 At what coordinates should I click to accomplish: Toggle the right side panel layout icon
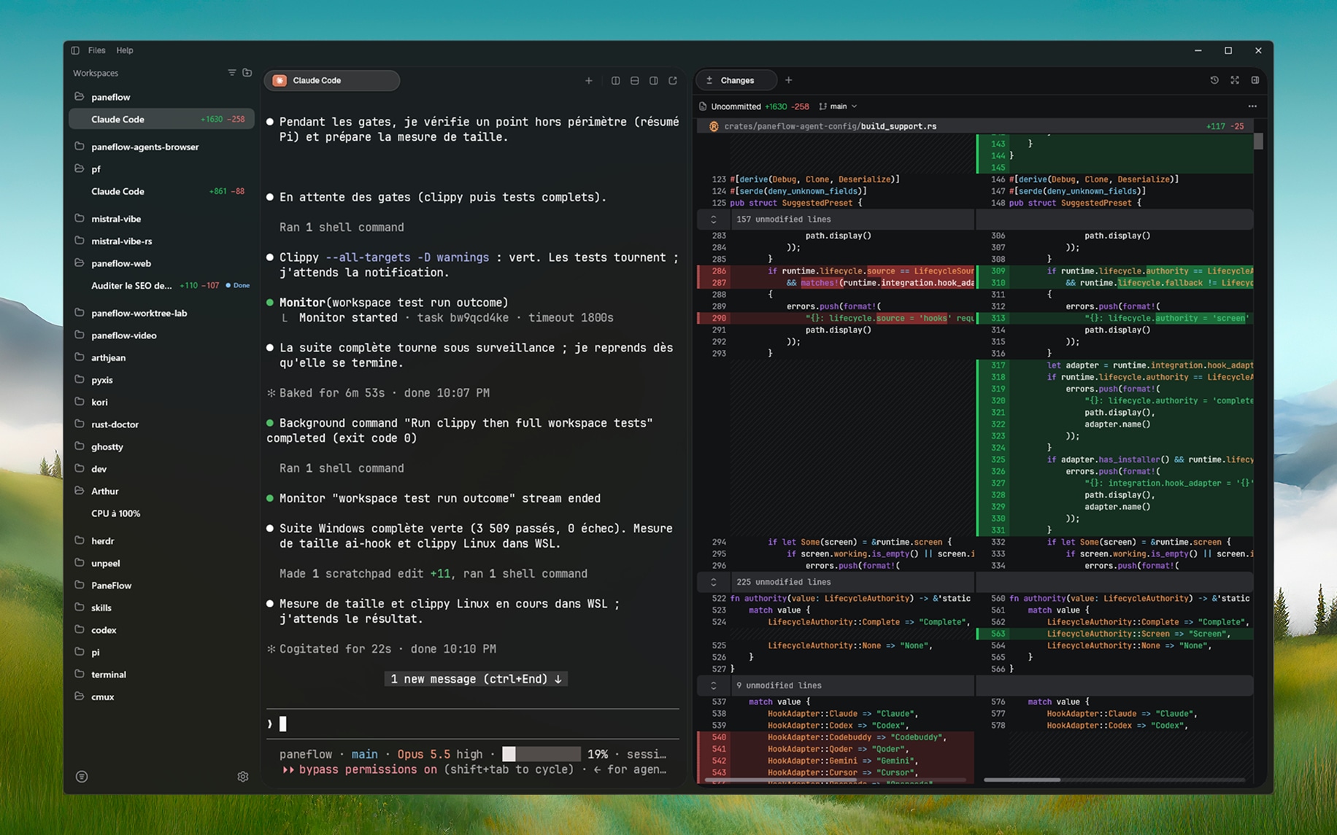click(x=1255, y=80)
